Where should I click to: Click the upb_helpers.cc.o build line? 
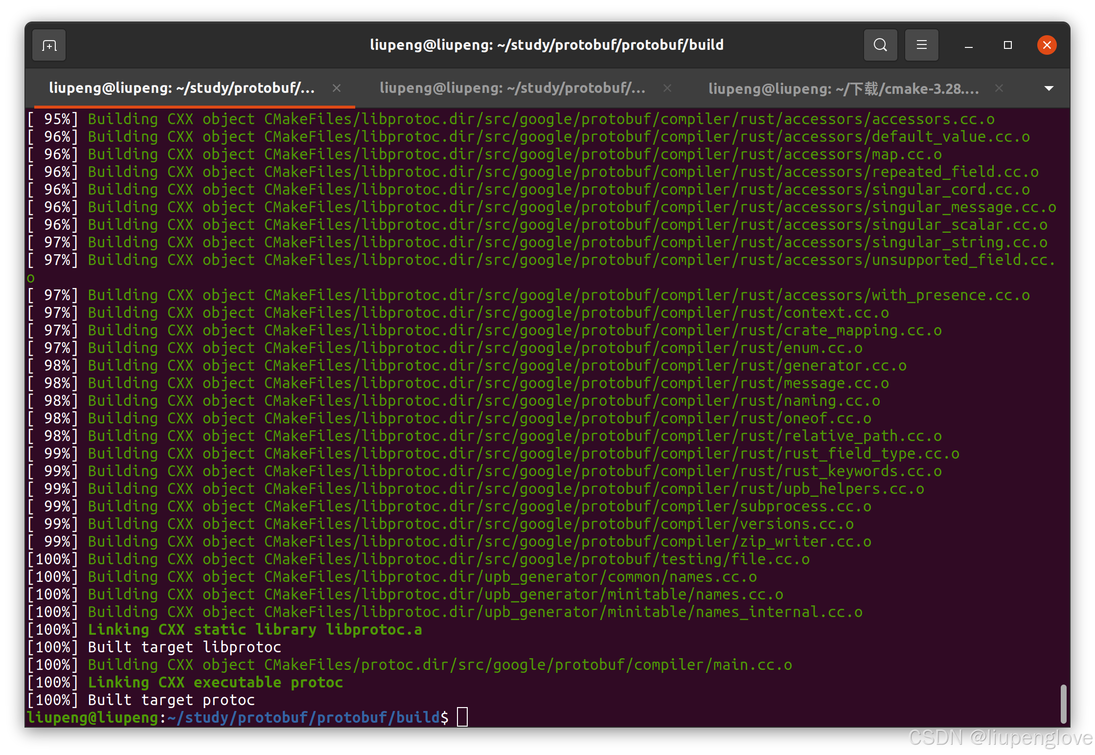[476, 489]
